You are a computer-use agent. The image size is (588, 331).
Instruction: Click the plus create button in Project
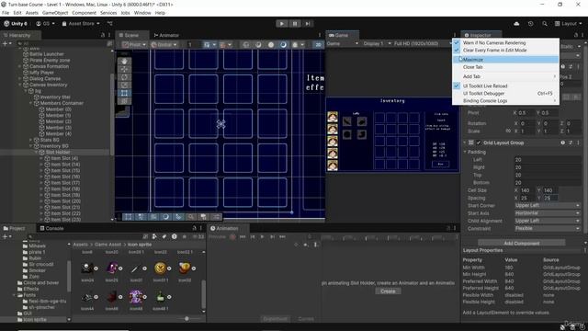pyautogui.click(x=6, y=237)
